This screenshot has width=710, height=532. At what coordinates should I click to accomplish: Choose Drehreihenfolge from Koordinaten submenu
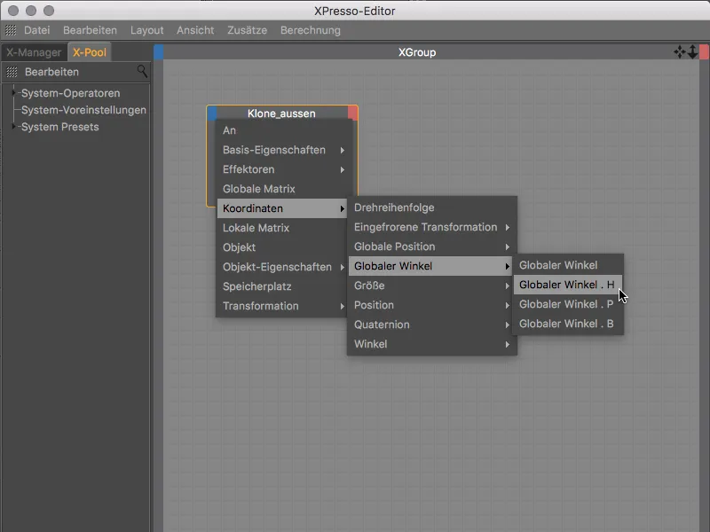432,207
